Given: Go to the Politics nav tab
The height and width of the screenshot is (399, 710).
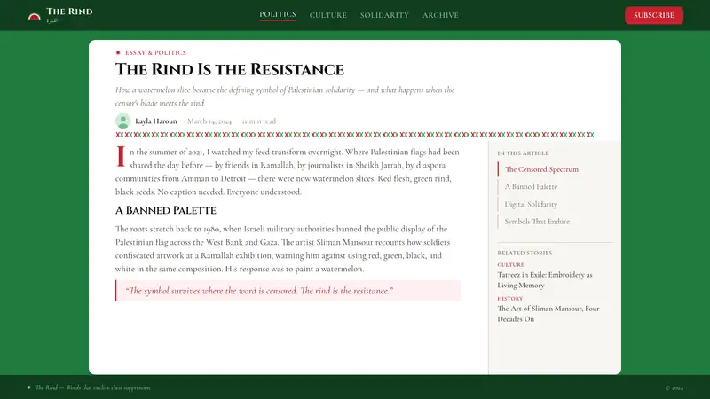Looking at the screenshot, I should (278, 14).
